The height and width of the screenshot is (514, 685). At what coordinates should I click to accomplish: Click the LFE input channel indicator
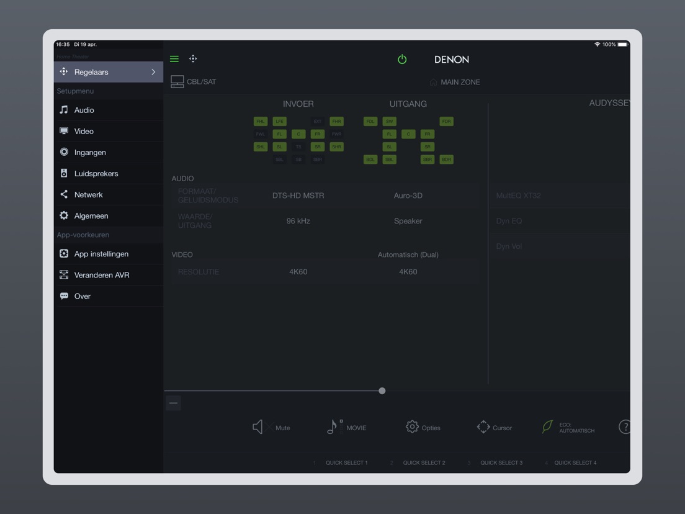[x=280, y=121]
